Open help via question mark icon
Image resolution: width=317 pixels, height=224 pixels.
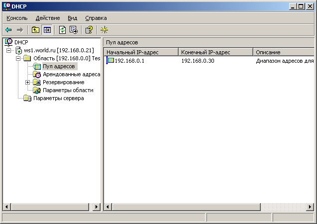[x=89, y=30]
